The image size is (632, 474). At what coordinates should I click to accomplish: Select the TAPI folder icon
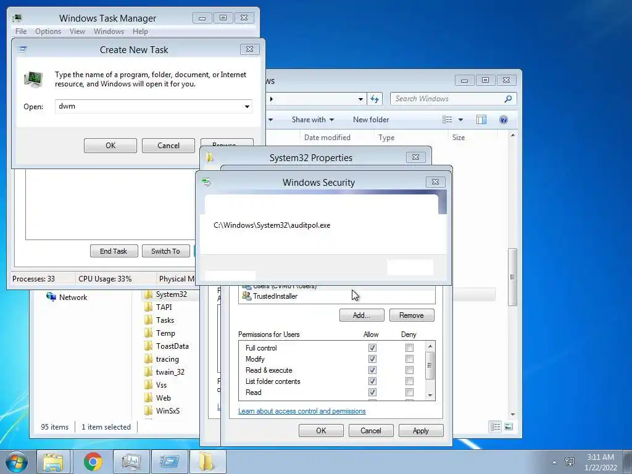click(x=148, y=307)
